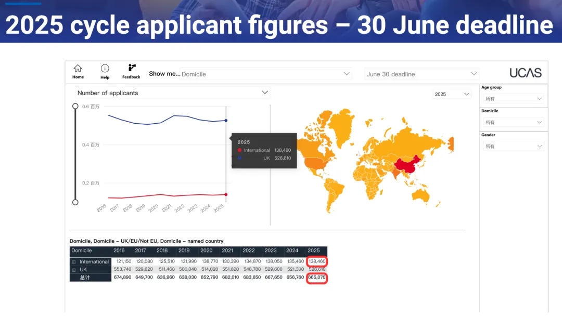Click the UCAS logo

tap(525, 73)
